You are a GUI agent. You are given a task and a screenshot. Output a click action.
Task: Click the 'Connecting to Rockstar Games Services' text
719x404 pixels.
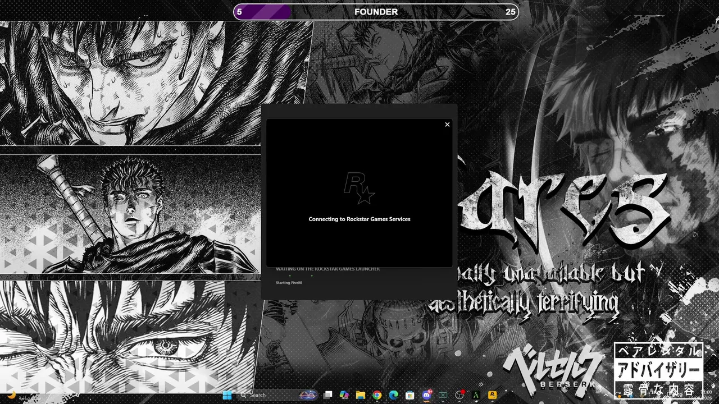click(x=359, y=219)
